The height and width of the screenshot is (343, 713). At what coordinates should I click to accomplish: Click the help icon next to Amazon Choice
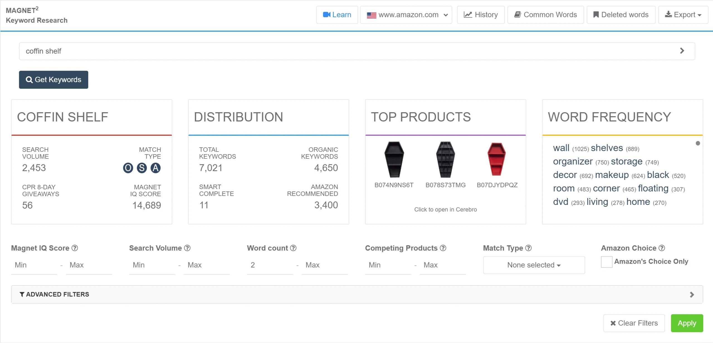tap(662, 248)
